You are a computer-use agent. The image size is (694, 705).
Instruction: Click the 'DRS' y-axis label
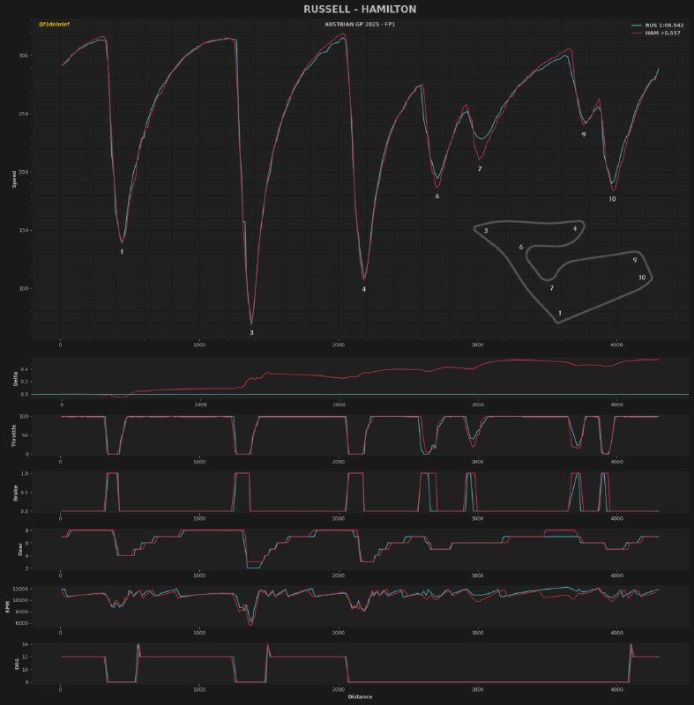(x=18, y=664)
